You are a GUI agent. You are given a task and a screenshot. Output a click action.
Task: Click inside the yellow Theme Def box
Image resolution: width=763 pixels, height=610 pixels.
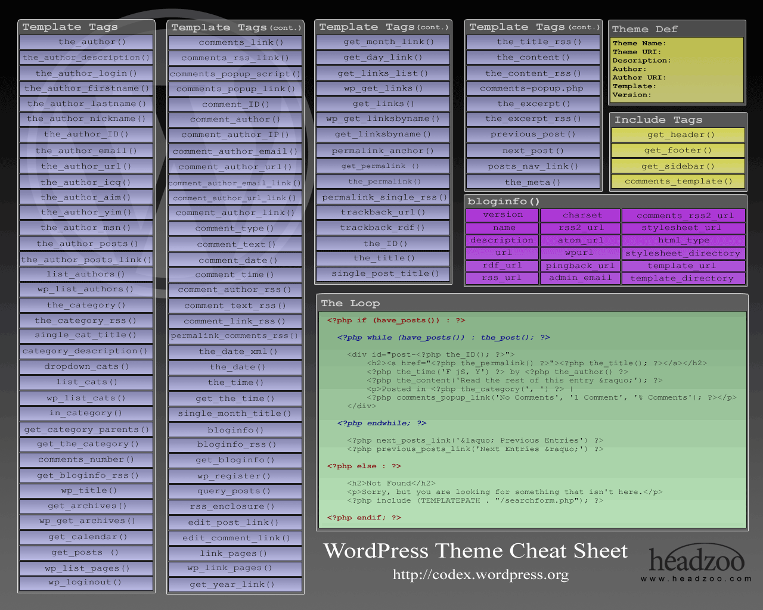[x=677, y=70]
